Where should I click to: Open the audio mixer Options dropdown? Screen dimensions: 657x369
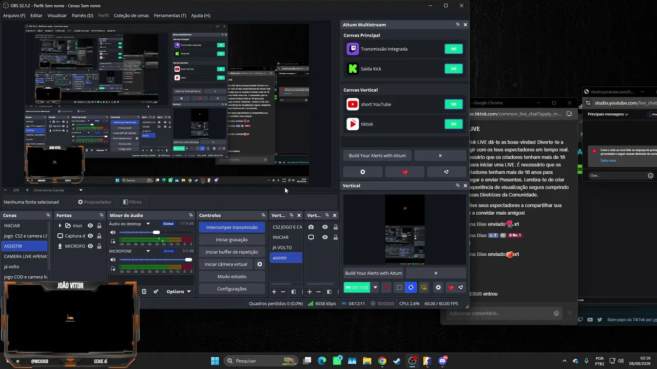click(x=179, y=292)
